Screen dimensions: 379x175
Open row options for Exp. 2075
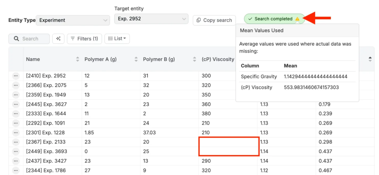tap(16, 85)
